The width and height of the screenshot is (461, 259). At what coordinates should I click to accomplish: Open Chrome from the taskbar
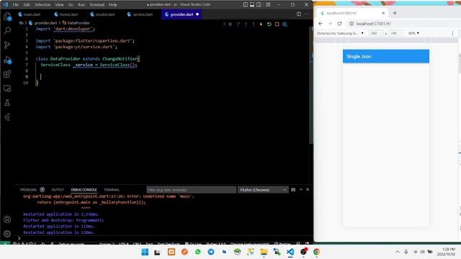pos(316,252)
